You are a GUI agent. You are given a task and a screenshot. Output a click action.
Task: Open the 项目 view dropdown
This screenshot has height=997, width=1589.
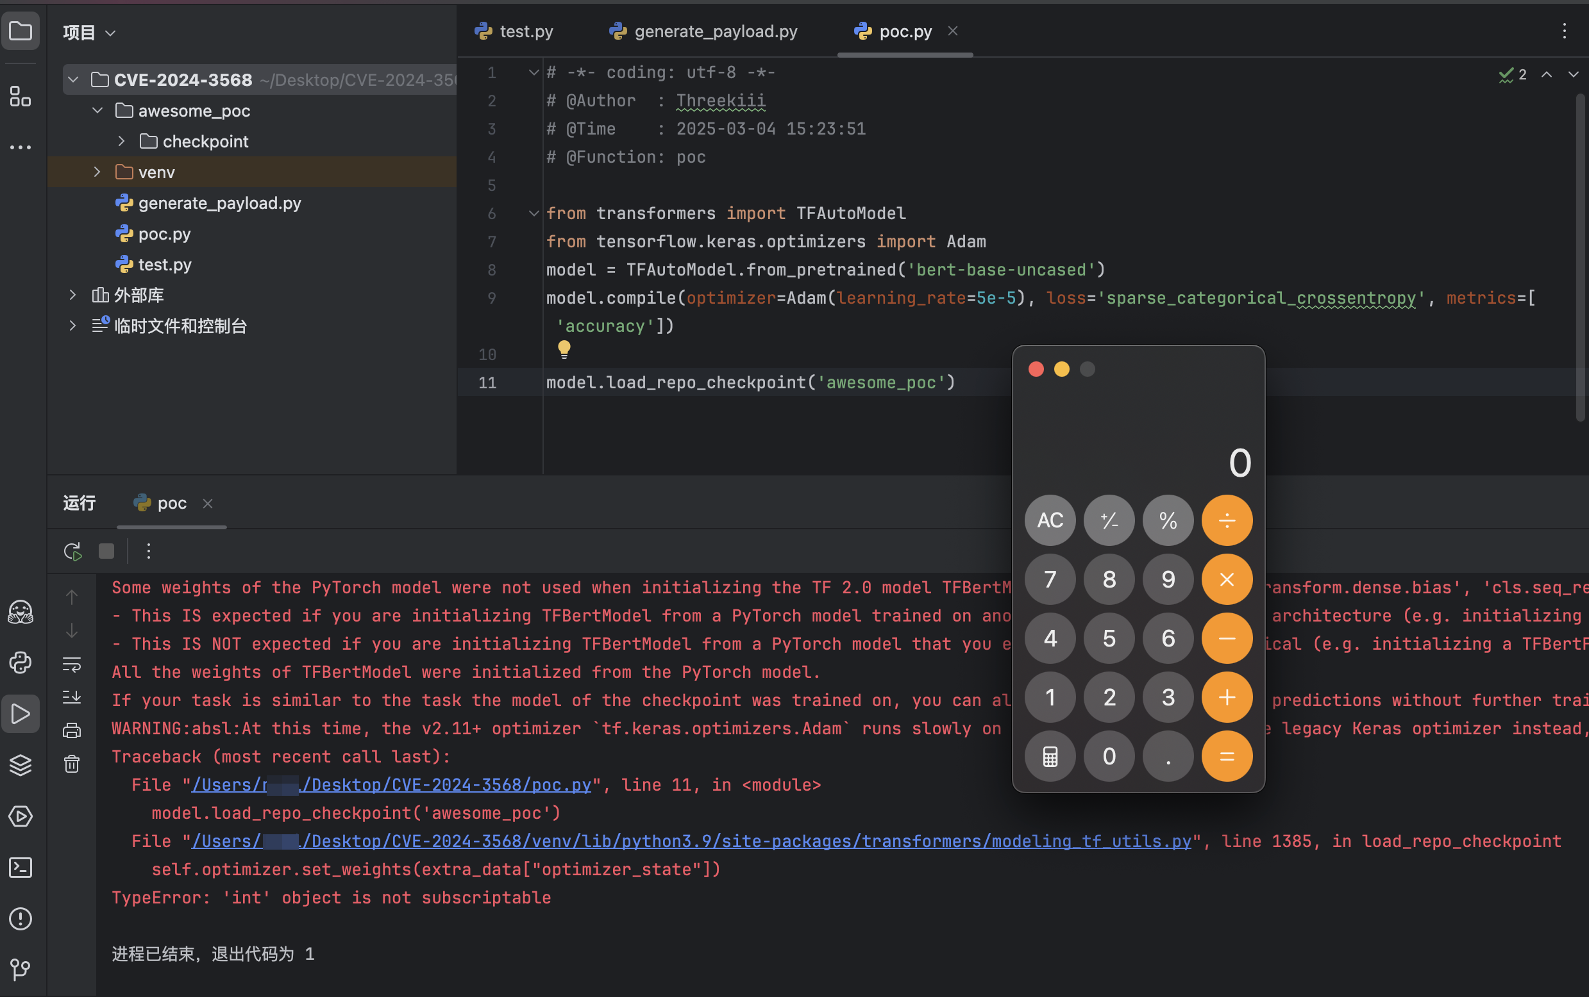tap(89, 32)
